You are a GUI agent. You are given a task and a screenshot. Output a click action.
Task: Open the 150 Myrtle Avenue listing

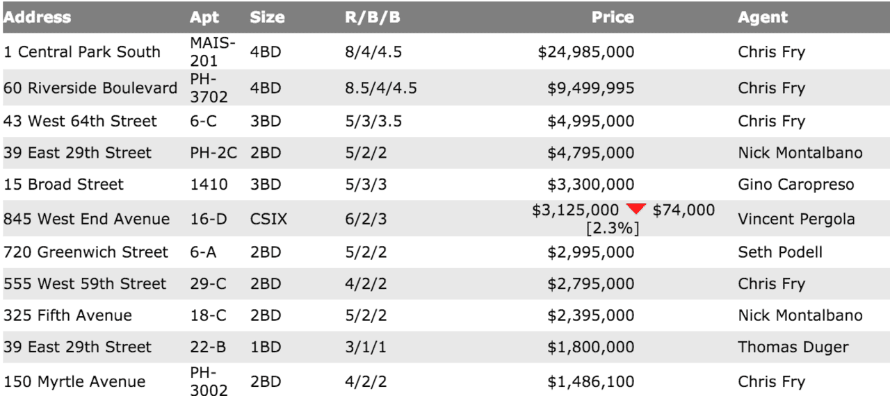(x=74, y=382)
